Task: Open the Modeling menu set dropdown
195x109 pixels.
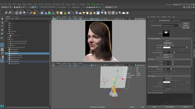Action: [x=6, y=7]
